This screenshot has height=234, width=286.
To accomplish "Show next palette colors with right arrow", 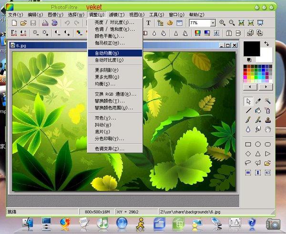I will click(x=266, y=88).
